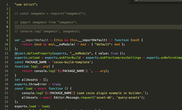Viewport: 182px width, 110px height.
Task: Click line number 6 in the gutter
Action: coord(7,27)
